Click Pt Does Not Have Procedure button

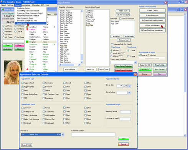[x=152, y=20]
